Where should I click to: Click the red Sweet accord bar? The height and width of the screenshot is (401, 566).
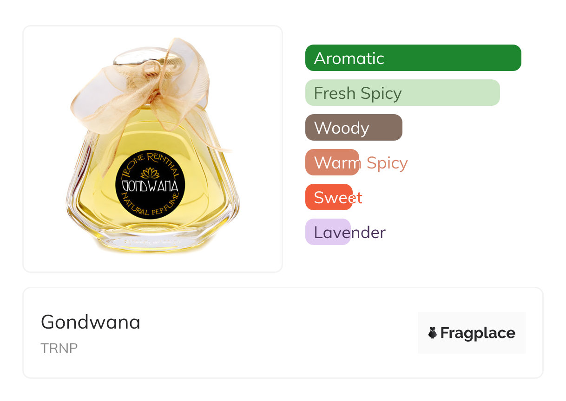pos(329,197)
